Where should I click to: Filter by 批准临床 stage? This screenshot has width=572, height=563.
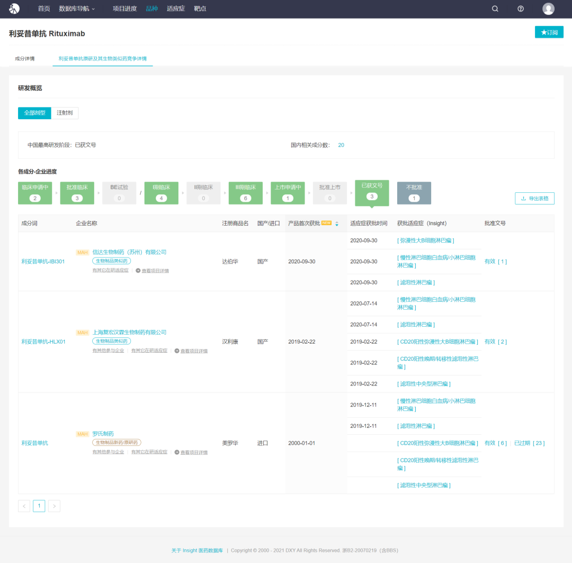[x=77, y=193]
